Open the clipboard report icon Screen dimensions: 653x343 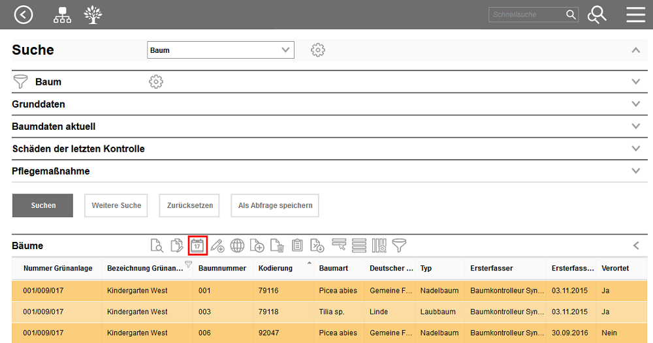(297, 245)
